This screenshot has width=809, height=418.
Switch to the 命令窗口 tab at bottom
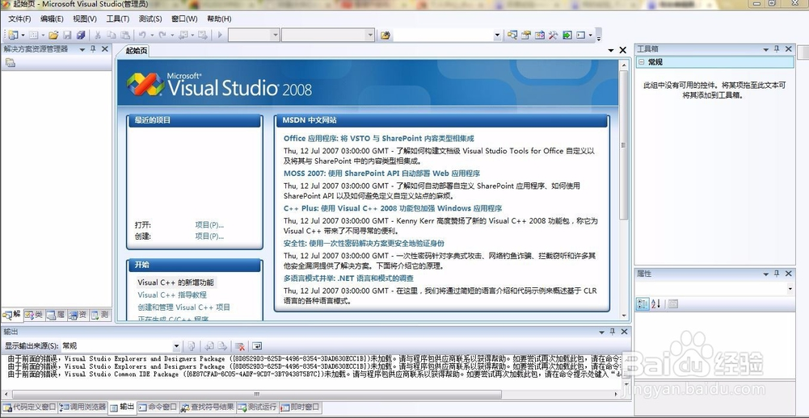tap(158, 408)
